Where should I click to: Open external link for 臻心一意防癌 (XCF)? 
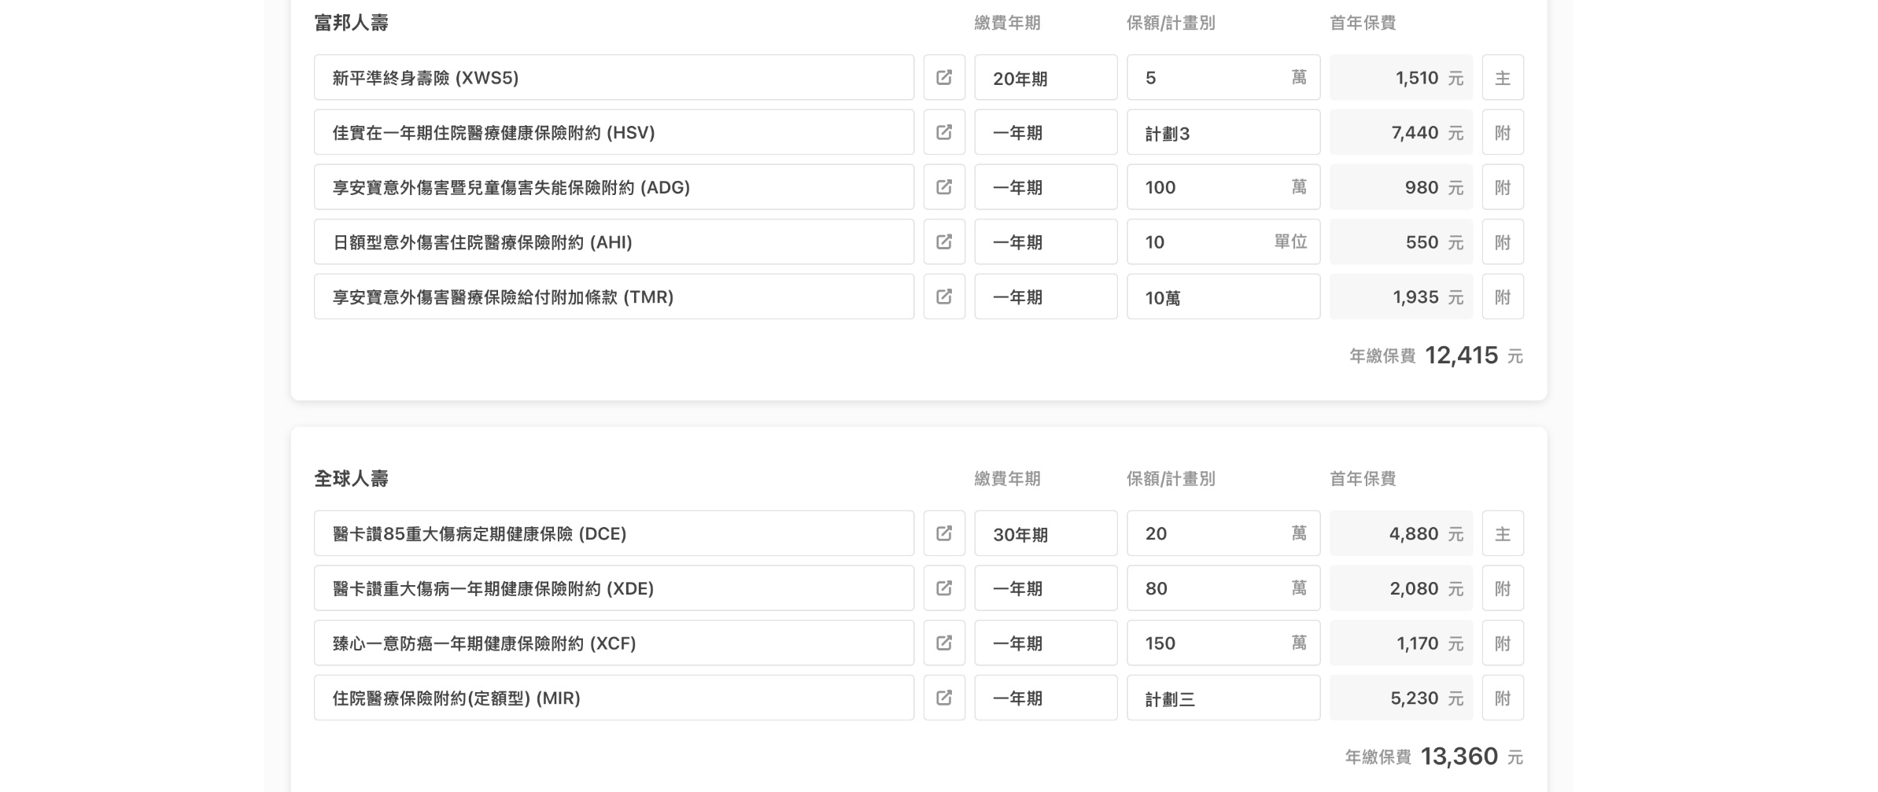[x=944, y=643]
